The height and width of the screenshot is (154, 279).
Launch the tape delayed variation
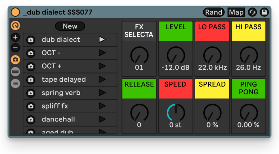(x=102, y=79)
